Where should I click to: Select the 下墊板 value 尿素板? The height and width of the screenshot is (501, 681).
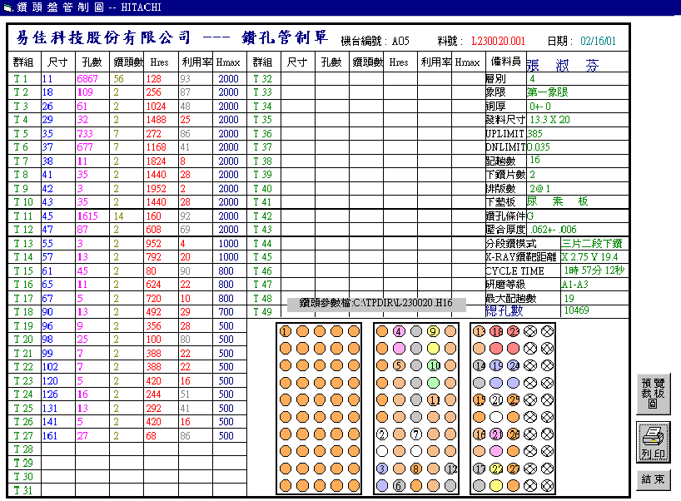(558, 201)
